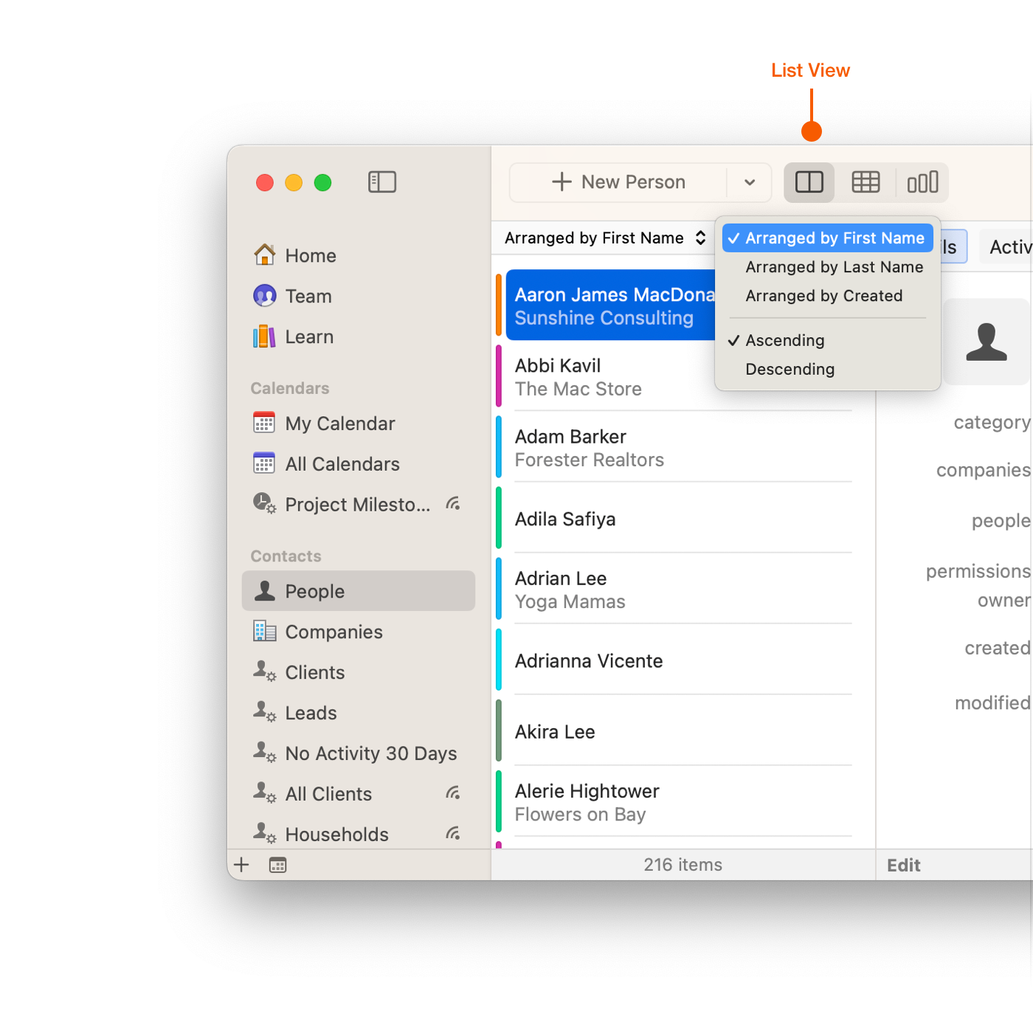Click the New Person button
Image resolution: width=1033 pixels, height=1033 pixels.
[x=618, y=182]
